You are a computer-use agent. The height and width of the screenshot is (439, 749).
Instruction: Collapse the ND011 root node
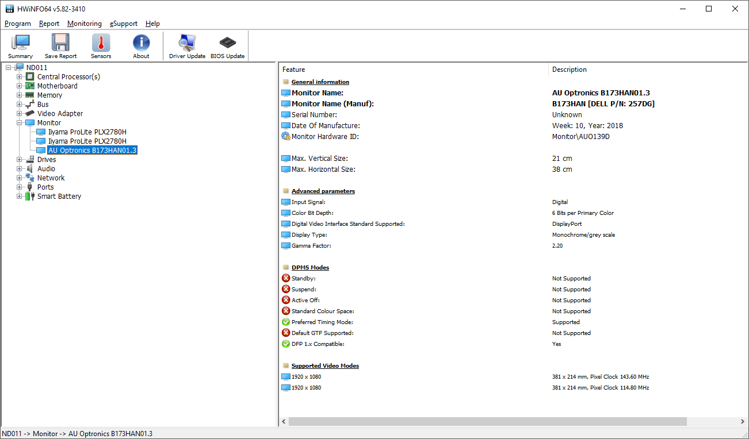point(8,68)
